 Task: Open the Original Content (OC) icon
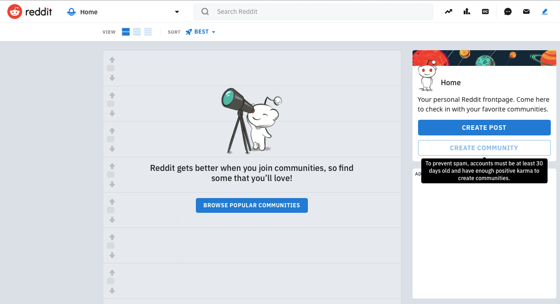(485, 12)
